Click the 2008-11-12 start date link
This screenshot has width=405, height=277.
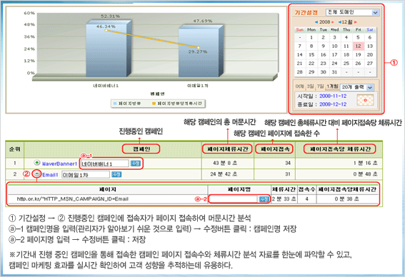coord(333,96)
